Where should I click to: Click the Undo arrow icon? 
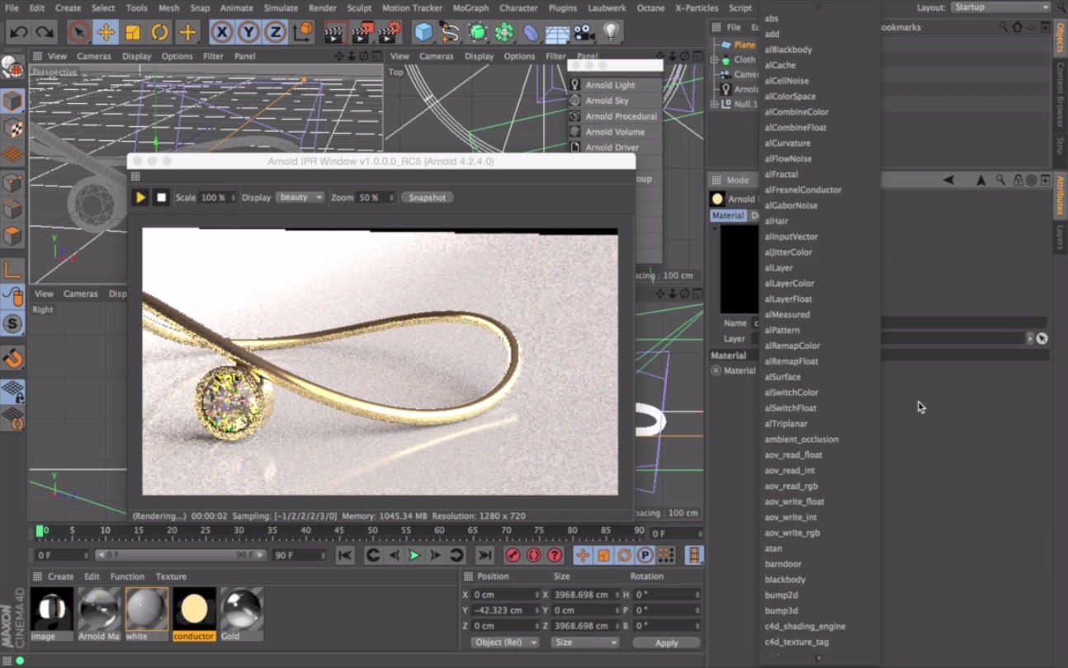pyautogui.click(x=19, y=33)
